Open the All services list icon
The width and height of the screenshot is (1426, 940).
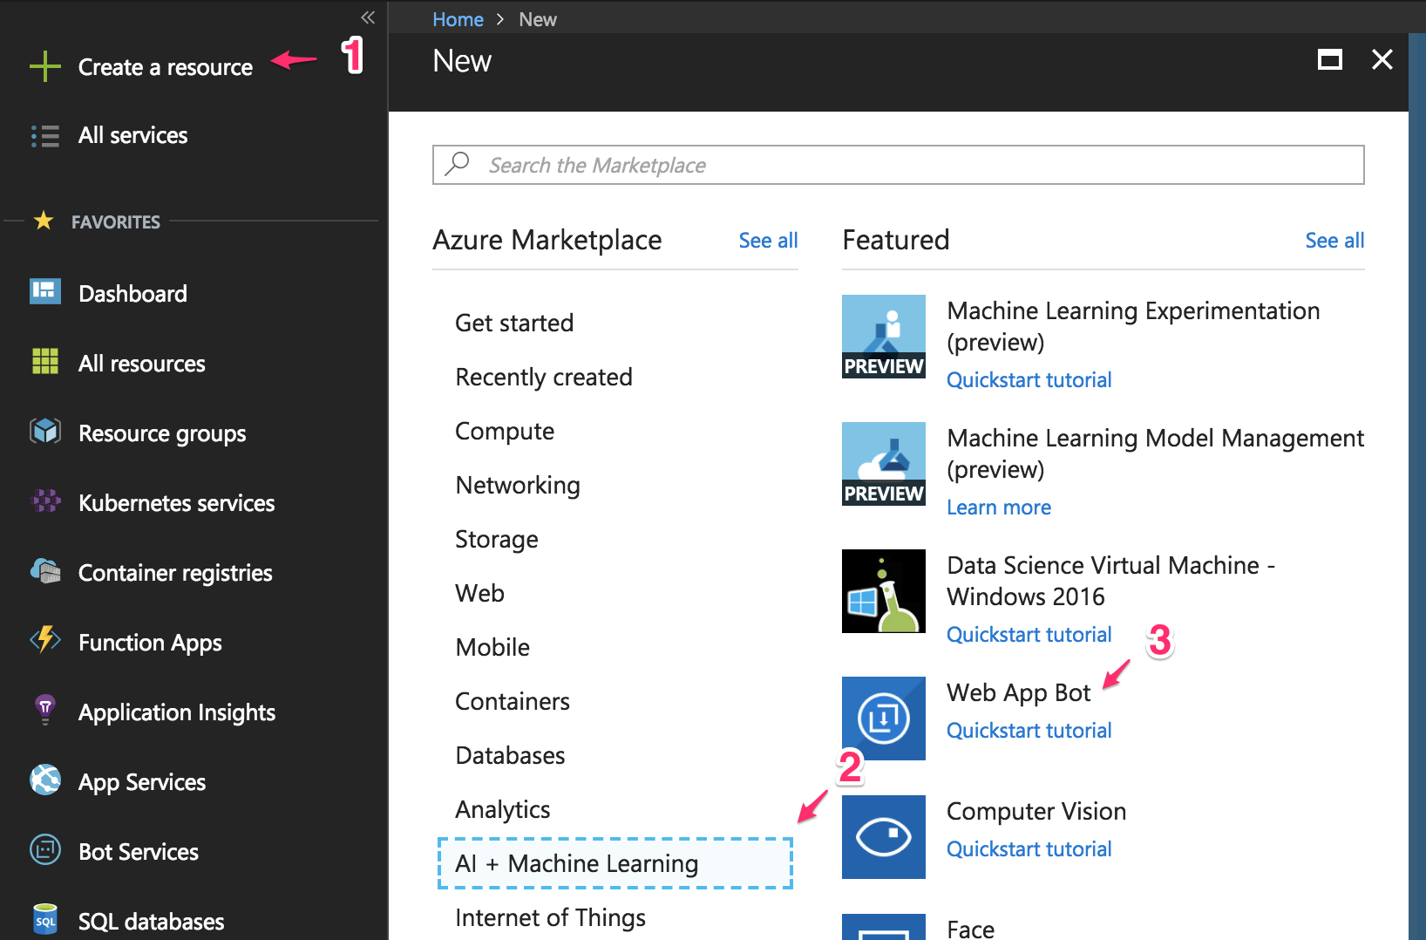pos(45,136)
